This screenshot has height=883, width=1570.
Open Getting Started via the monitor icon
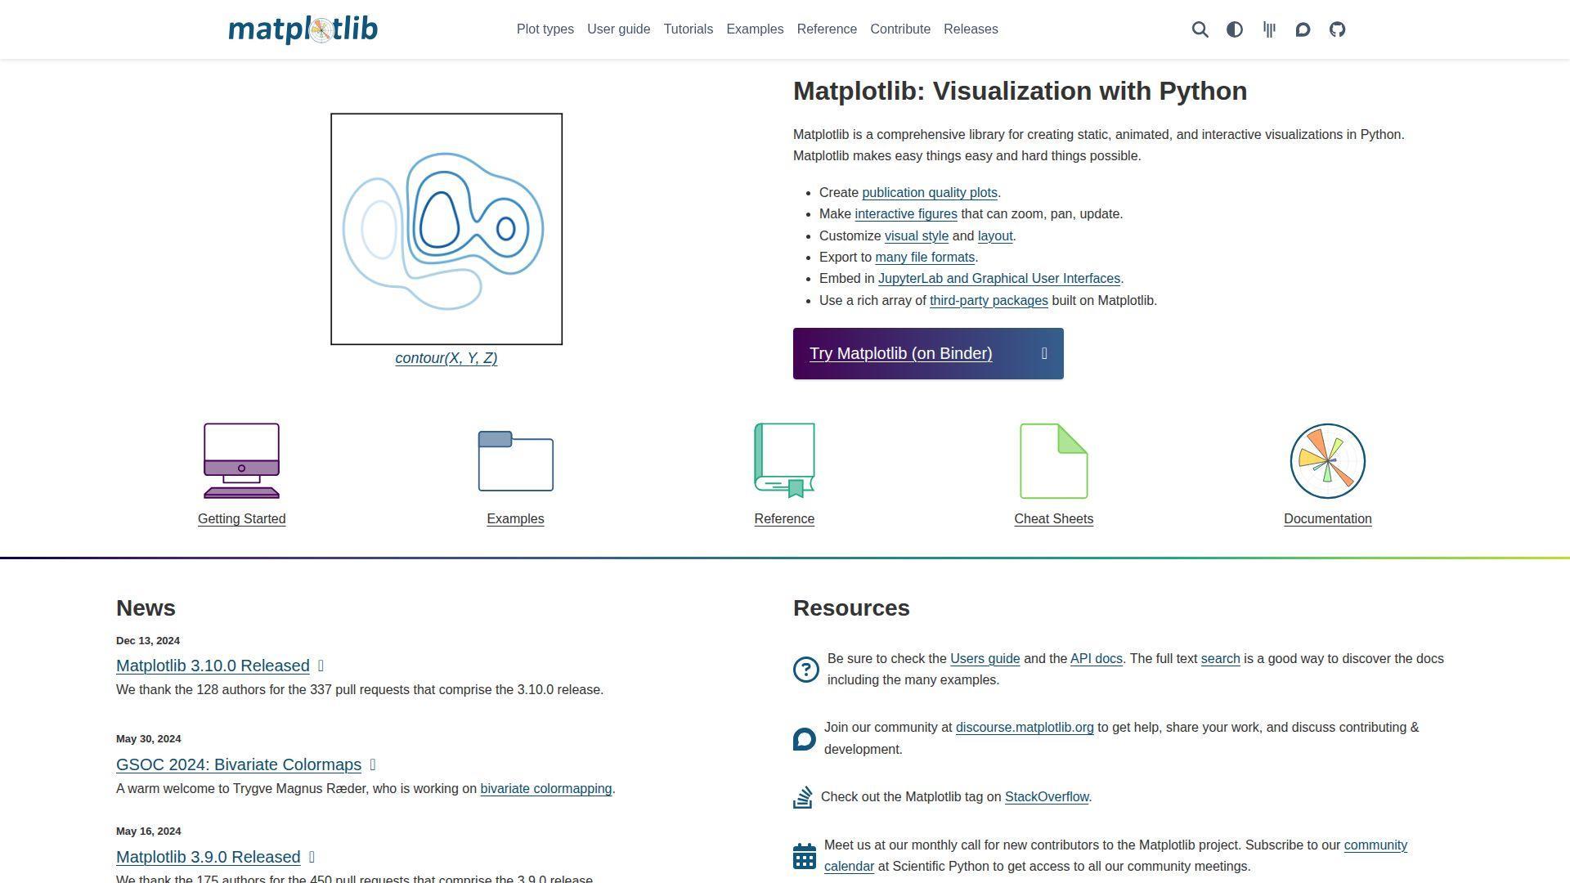click(x=241, y=460)
